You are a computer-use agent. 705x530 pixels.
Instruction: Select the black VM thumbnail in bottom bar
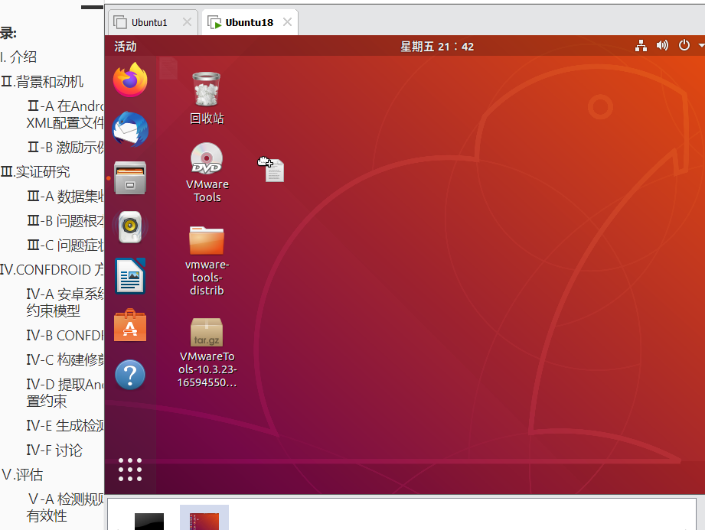(x=149, y=521)
